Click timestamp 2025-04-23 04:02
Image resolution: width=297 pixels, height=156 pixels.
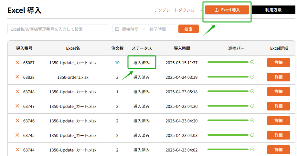click(x=181, y=150)
